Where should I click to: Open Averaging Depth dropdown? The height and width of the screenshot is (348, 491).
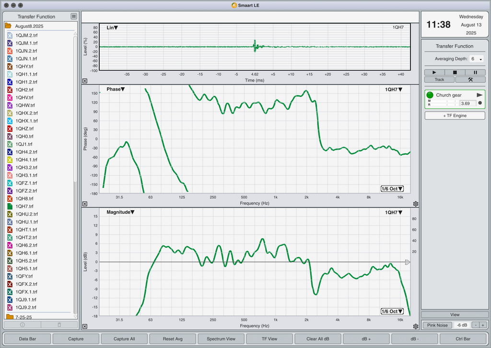pos(476,59)
